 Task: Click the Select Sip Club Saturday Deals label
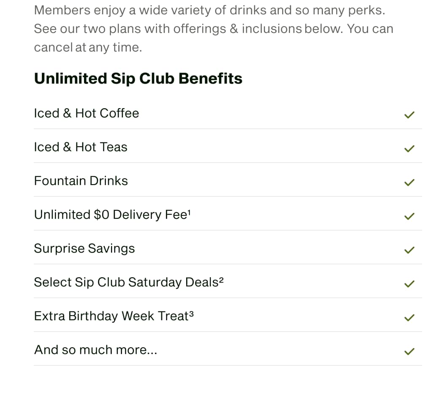point(126,282)
